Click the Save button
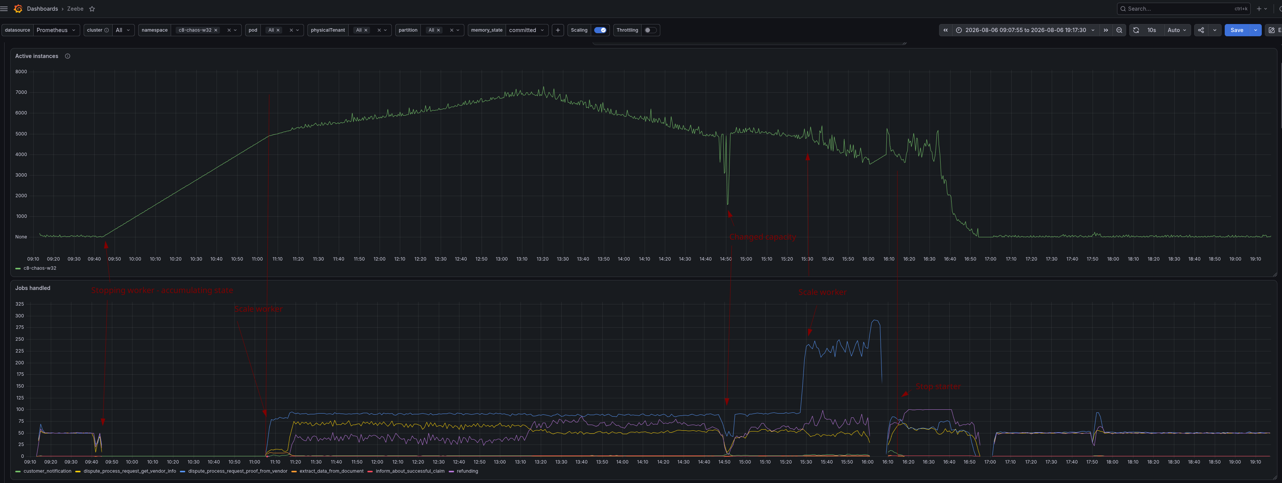This screenshot has height=483, width=1282. [1237, 31]
